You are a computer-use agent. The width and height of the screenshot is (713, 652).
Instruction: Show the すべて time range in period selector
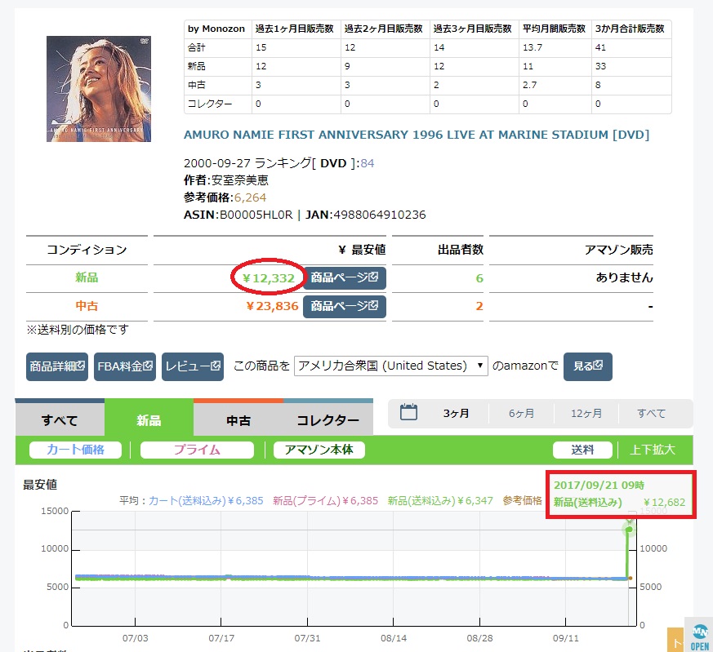pos(651,414)
